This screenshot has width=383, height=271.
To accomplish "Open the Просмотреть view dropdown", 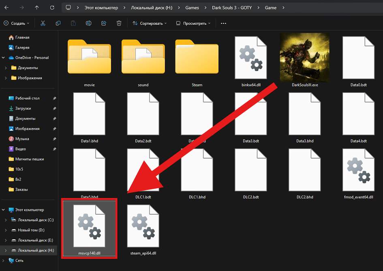I will [x=193, y=24].
